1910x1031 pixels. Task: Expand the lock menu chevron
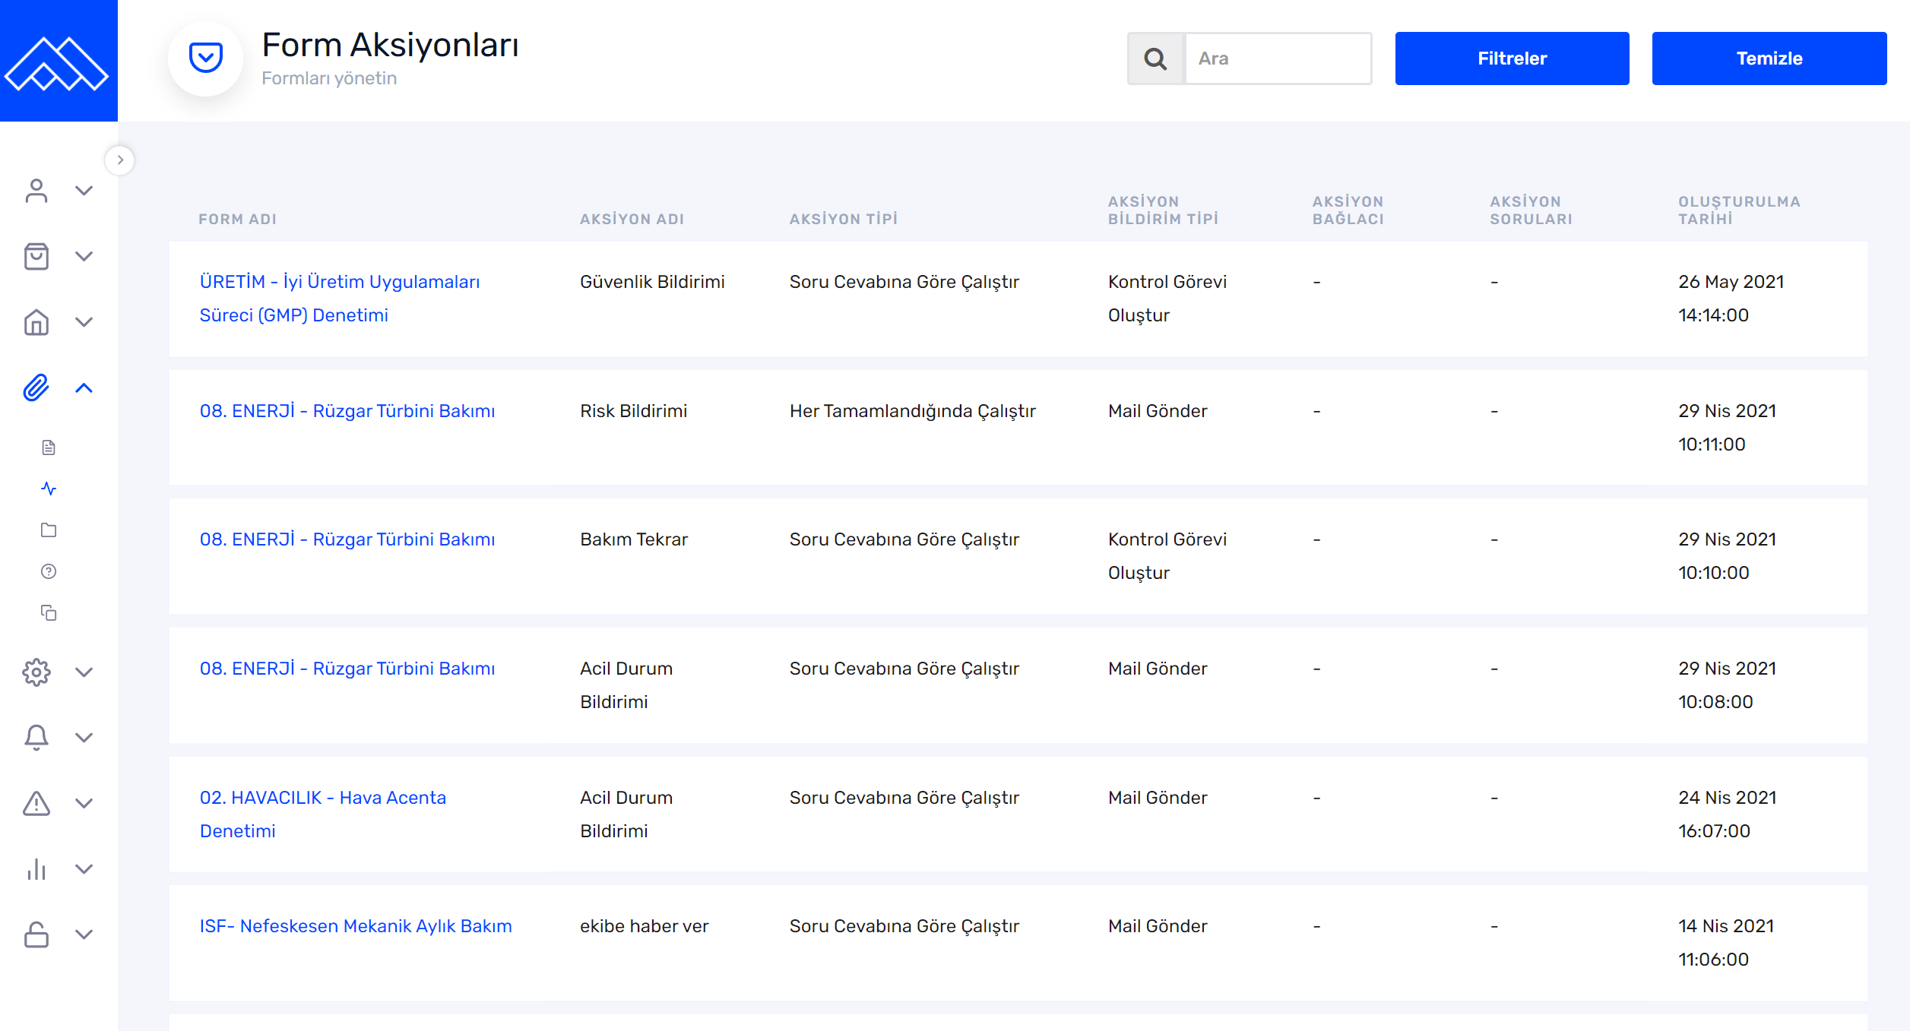[x=84, y=935]
